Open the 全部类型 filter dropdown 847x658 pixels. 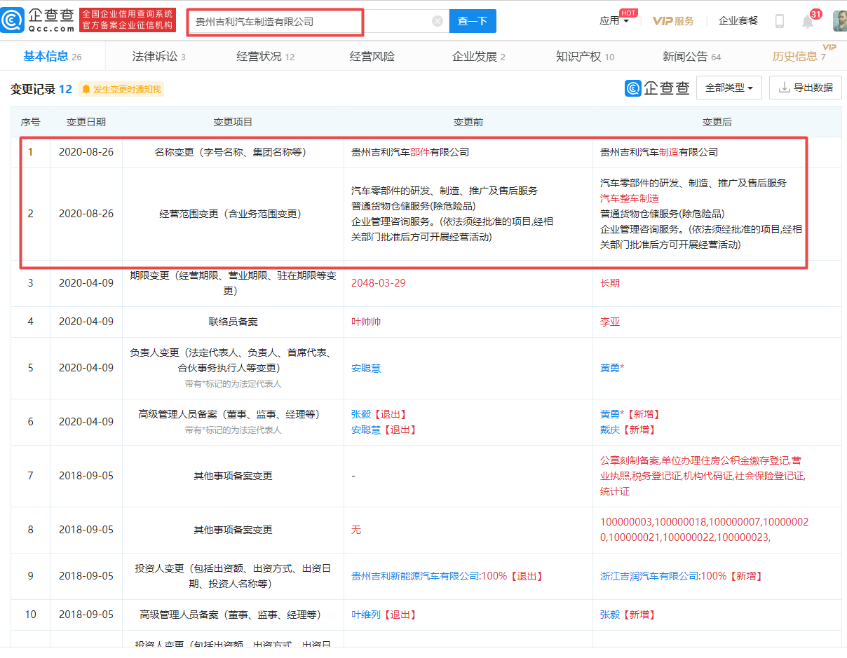(729, 88)
